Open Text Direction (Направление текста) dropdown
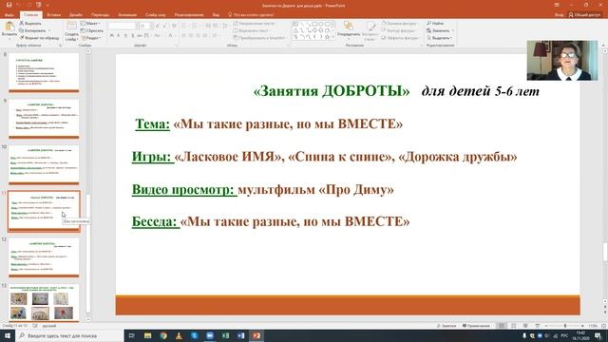The height and width of the screenshot is (342, 608). coord(255,23)
